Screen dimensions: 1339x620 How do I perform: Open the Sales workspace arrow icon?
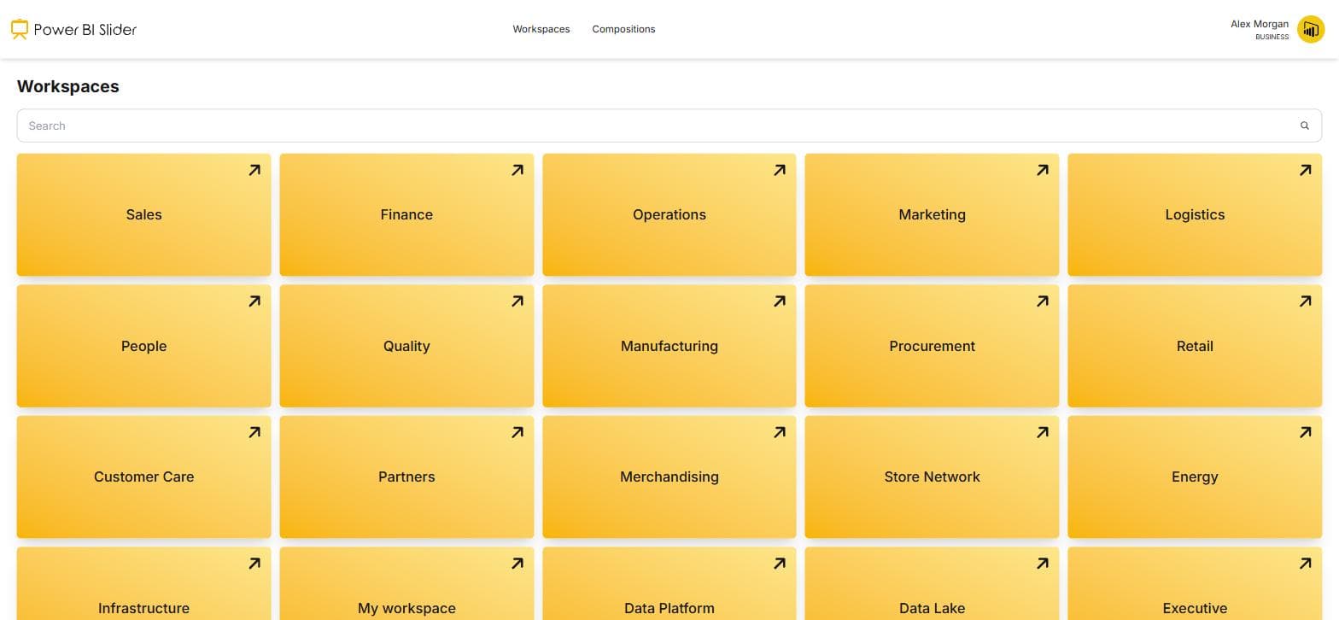(x=254, y=170)
